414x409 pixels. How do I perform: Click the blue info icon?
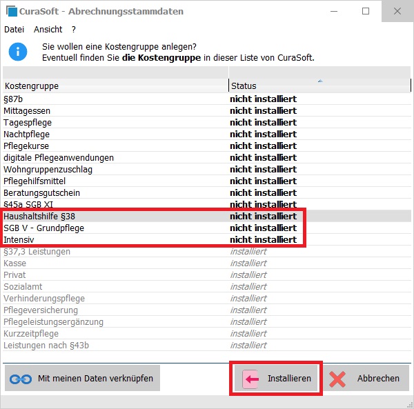(18, 52)
